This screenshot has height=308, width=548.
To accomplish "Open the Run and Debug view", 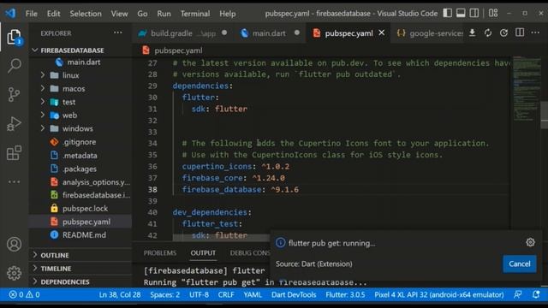I will pos(14,123).
